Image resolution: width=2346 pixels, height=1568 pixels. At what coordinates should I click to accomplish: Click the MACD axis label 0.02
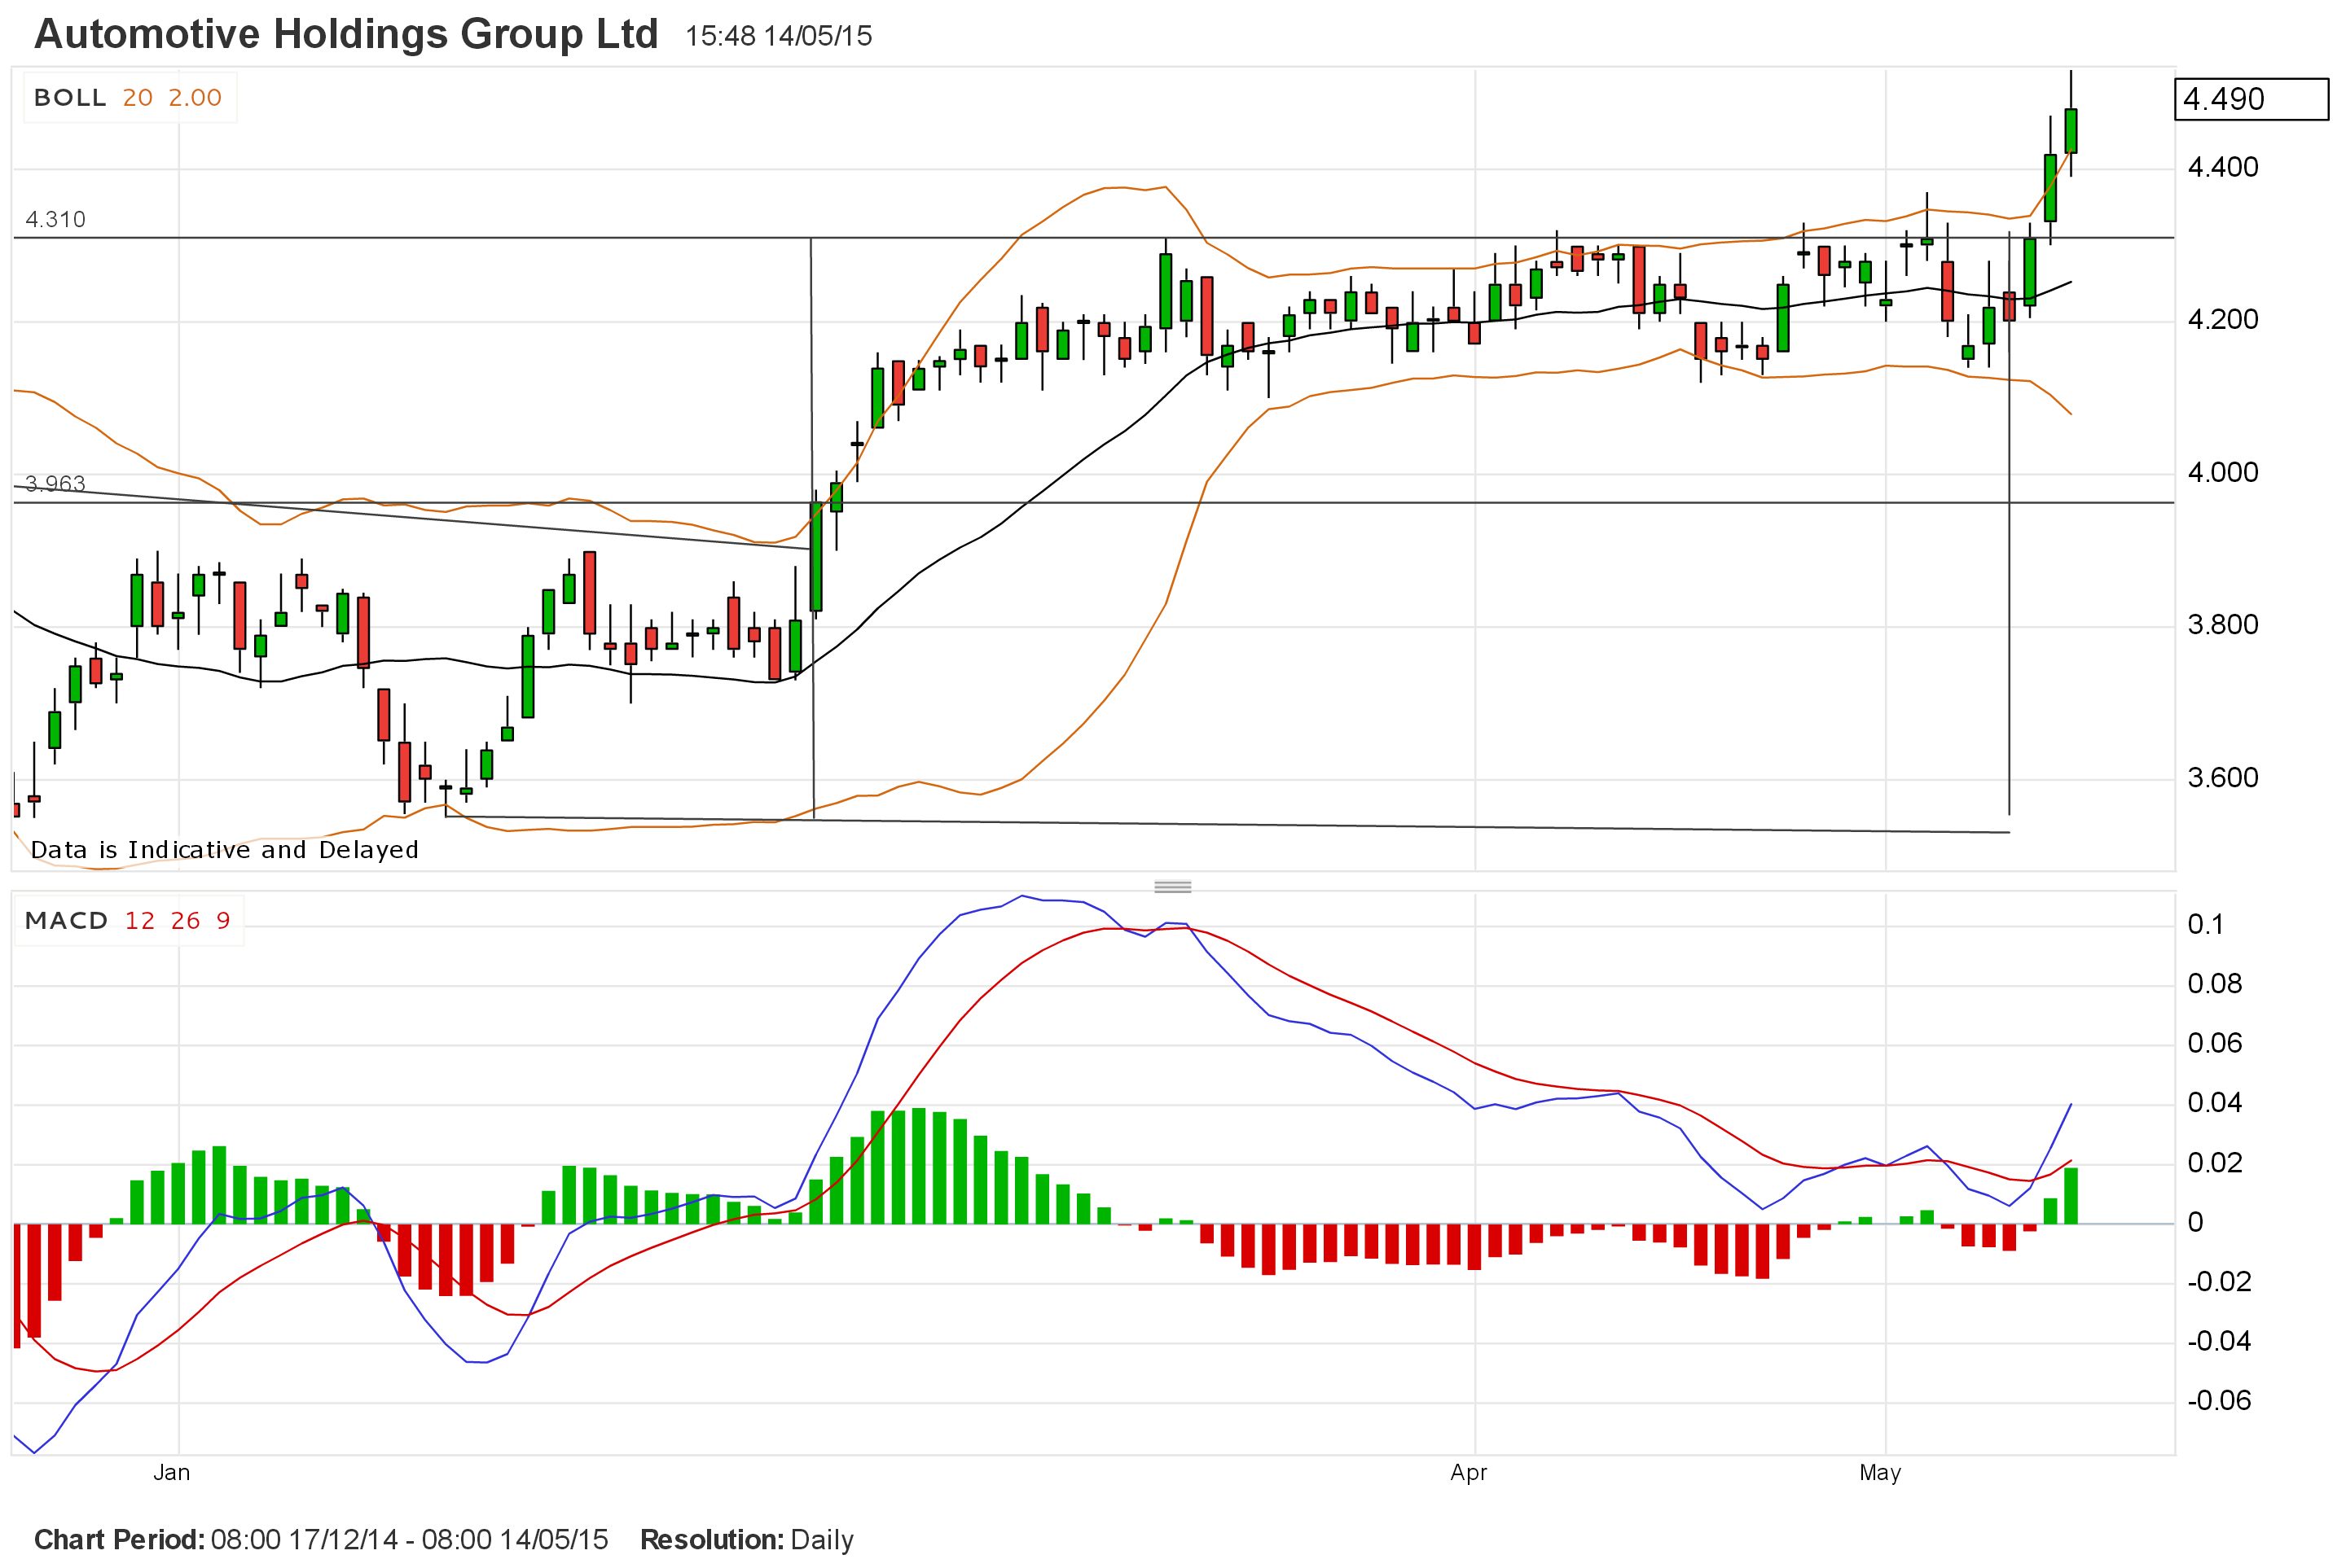tap(2215, 1163)
